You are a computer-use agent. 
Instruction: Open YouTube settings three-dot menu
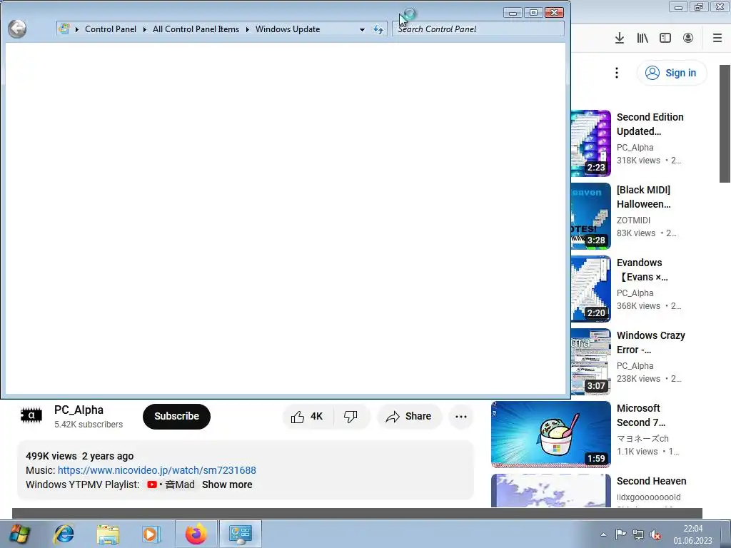[617, 73]
